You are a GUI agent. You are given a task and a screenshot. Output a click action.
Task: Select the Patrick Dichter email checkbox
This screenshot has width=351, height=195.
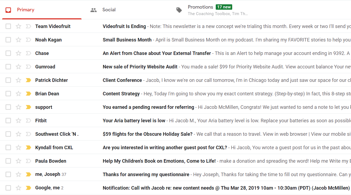tap(8, 80)
